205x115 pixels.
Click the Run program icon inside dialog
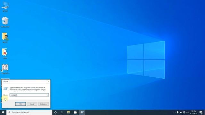5,88
